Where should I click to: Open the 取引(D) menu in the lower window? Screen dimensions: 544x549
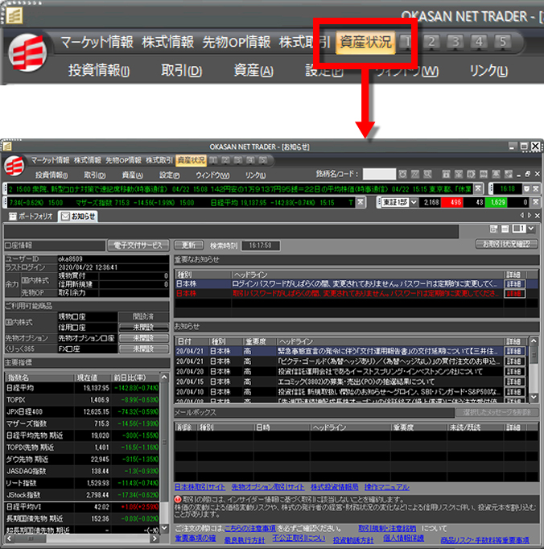click(94, 175)
